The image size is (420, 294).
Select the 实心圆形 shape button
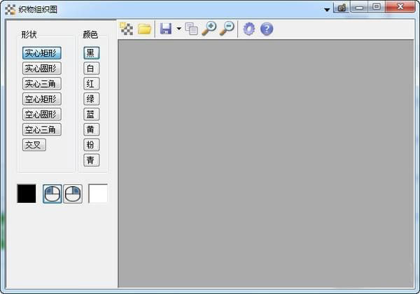click(42, 69)
